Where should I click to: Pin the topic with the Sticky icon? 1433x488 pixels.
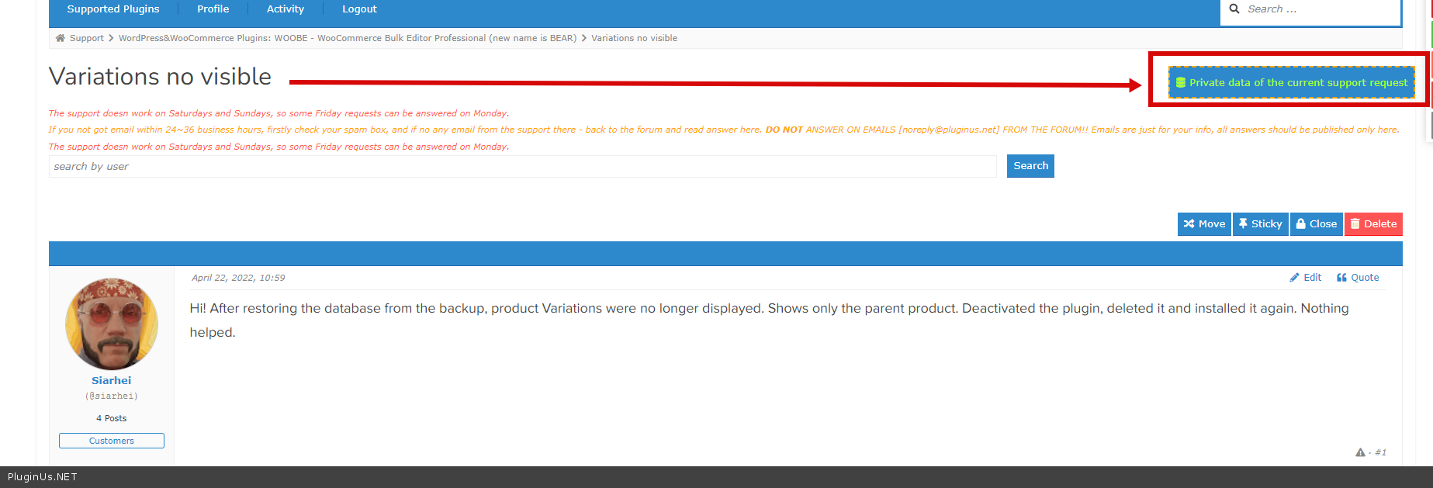pyautogui.click(x=1243, y=224)
